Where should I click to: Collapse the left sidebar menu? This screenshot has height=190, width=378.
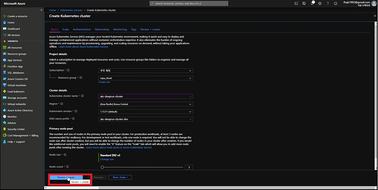[x=41, y=10]
